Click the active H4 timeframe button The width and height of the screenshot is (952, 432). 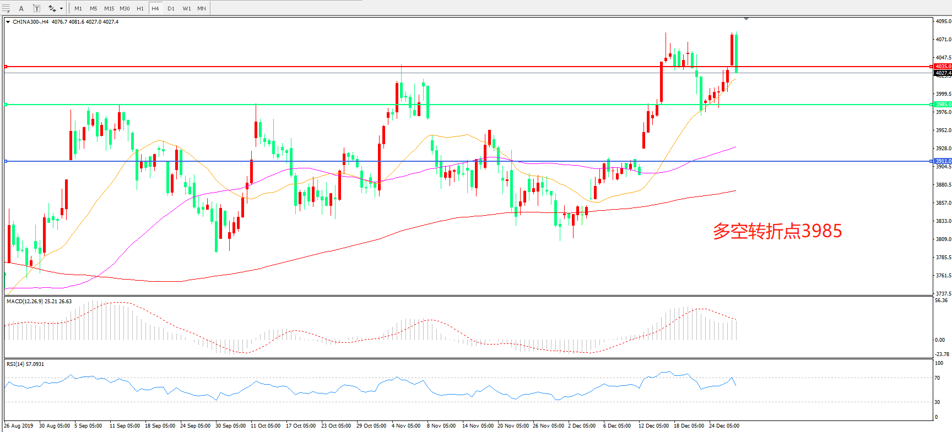[155, 8]
